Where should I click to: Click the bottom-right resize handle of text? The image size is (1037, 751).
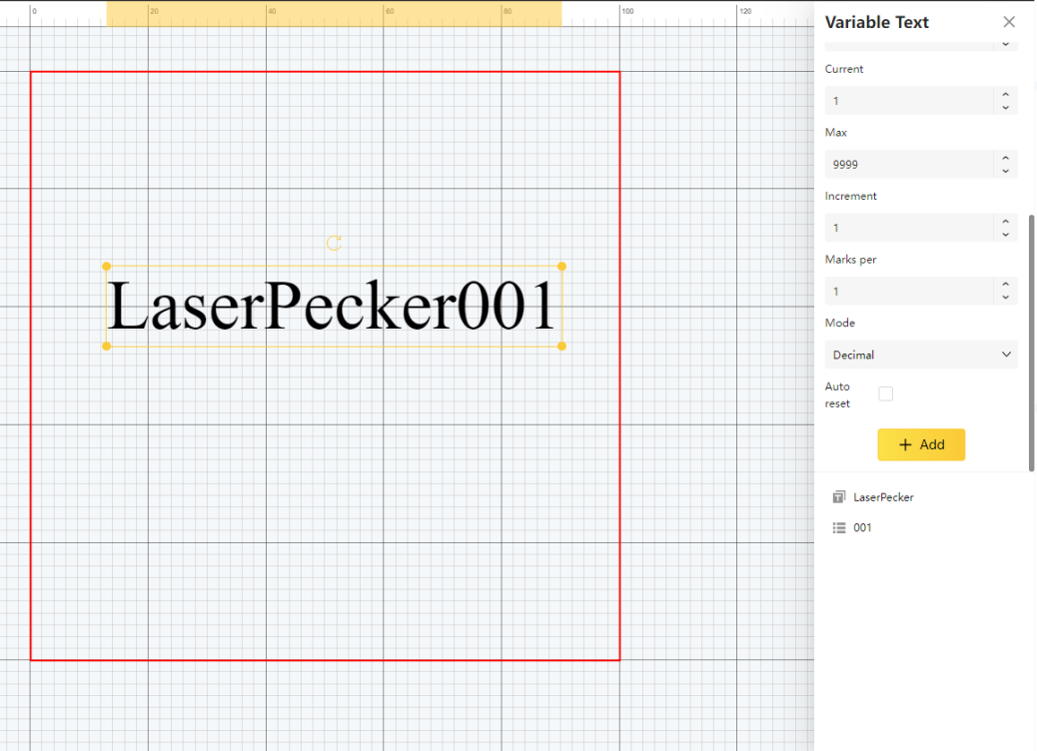coord(561,346)
